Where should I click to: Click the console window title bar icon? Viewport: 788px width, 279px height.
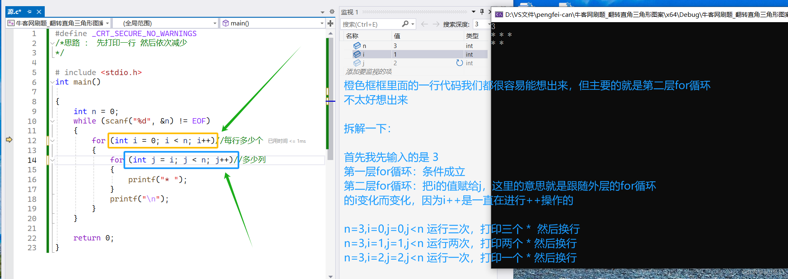[x=499, y=14]
